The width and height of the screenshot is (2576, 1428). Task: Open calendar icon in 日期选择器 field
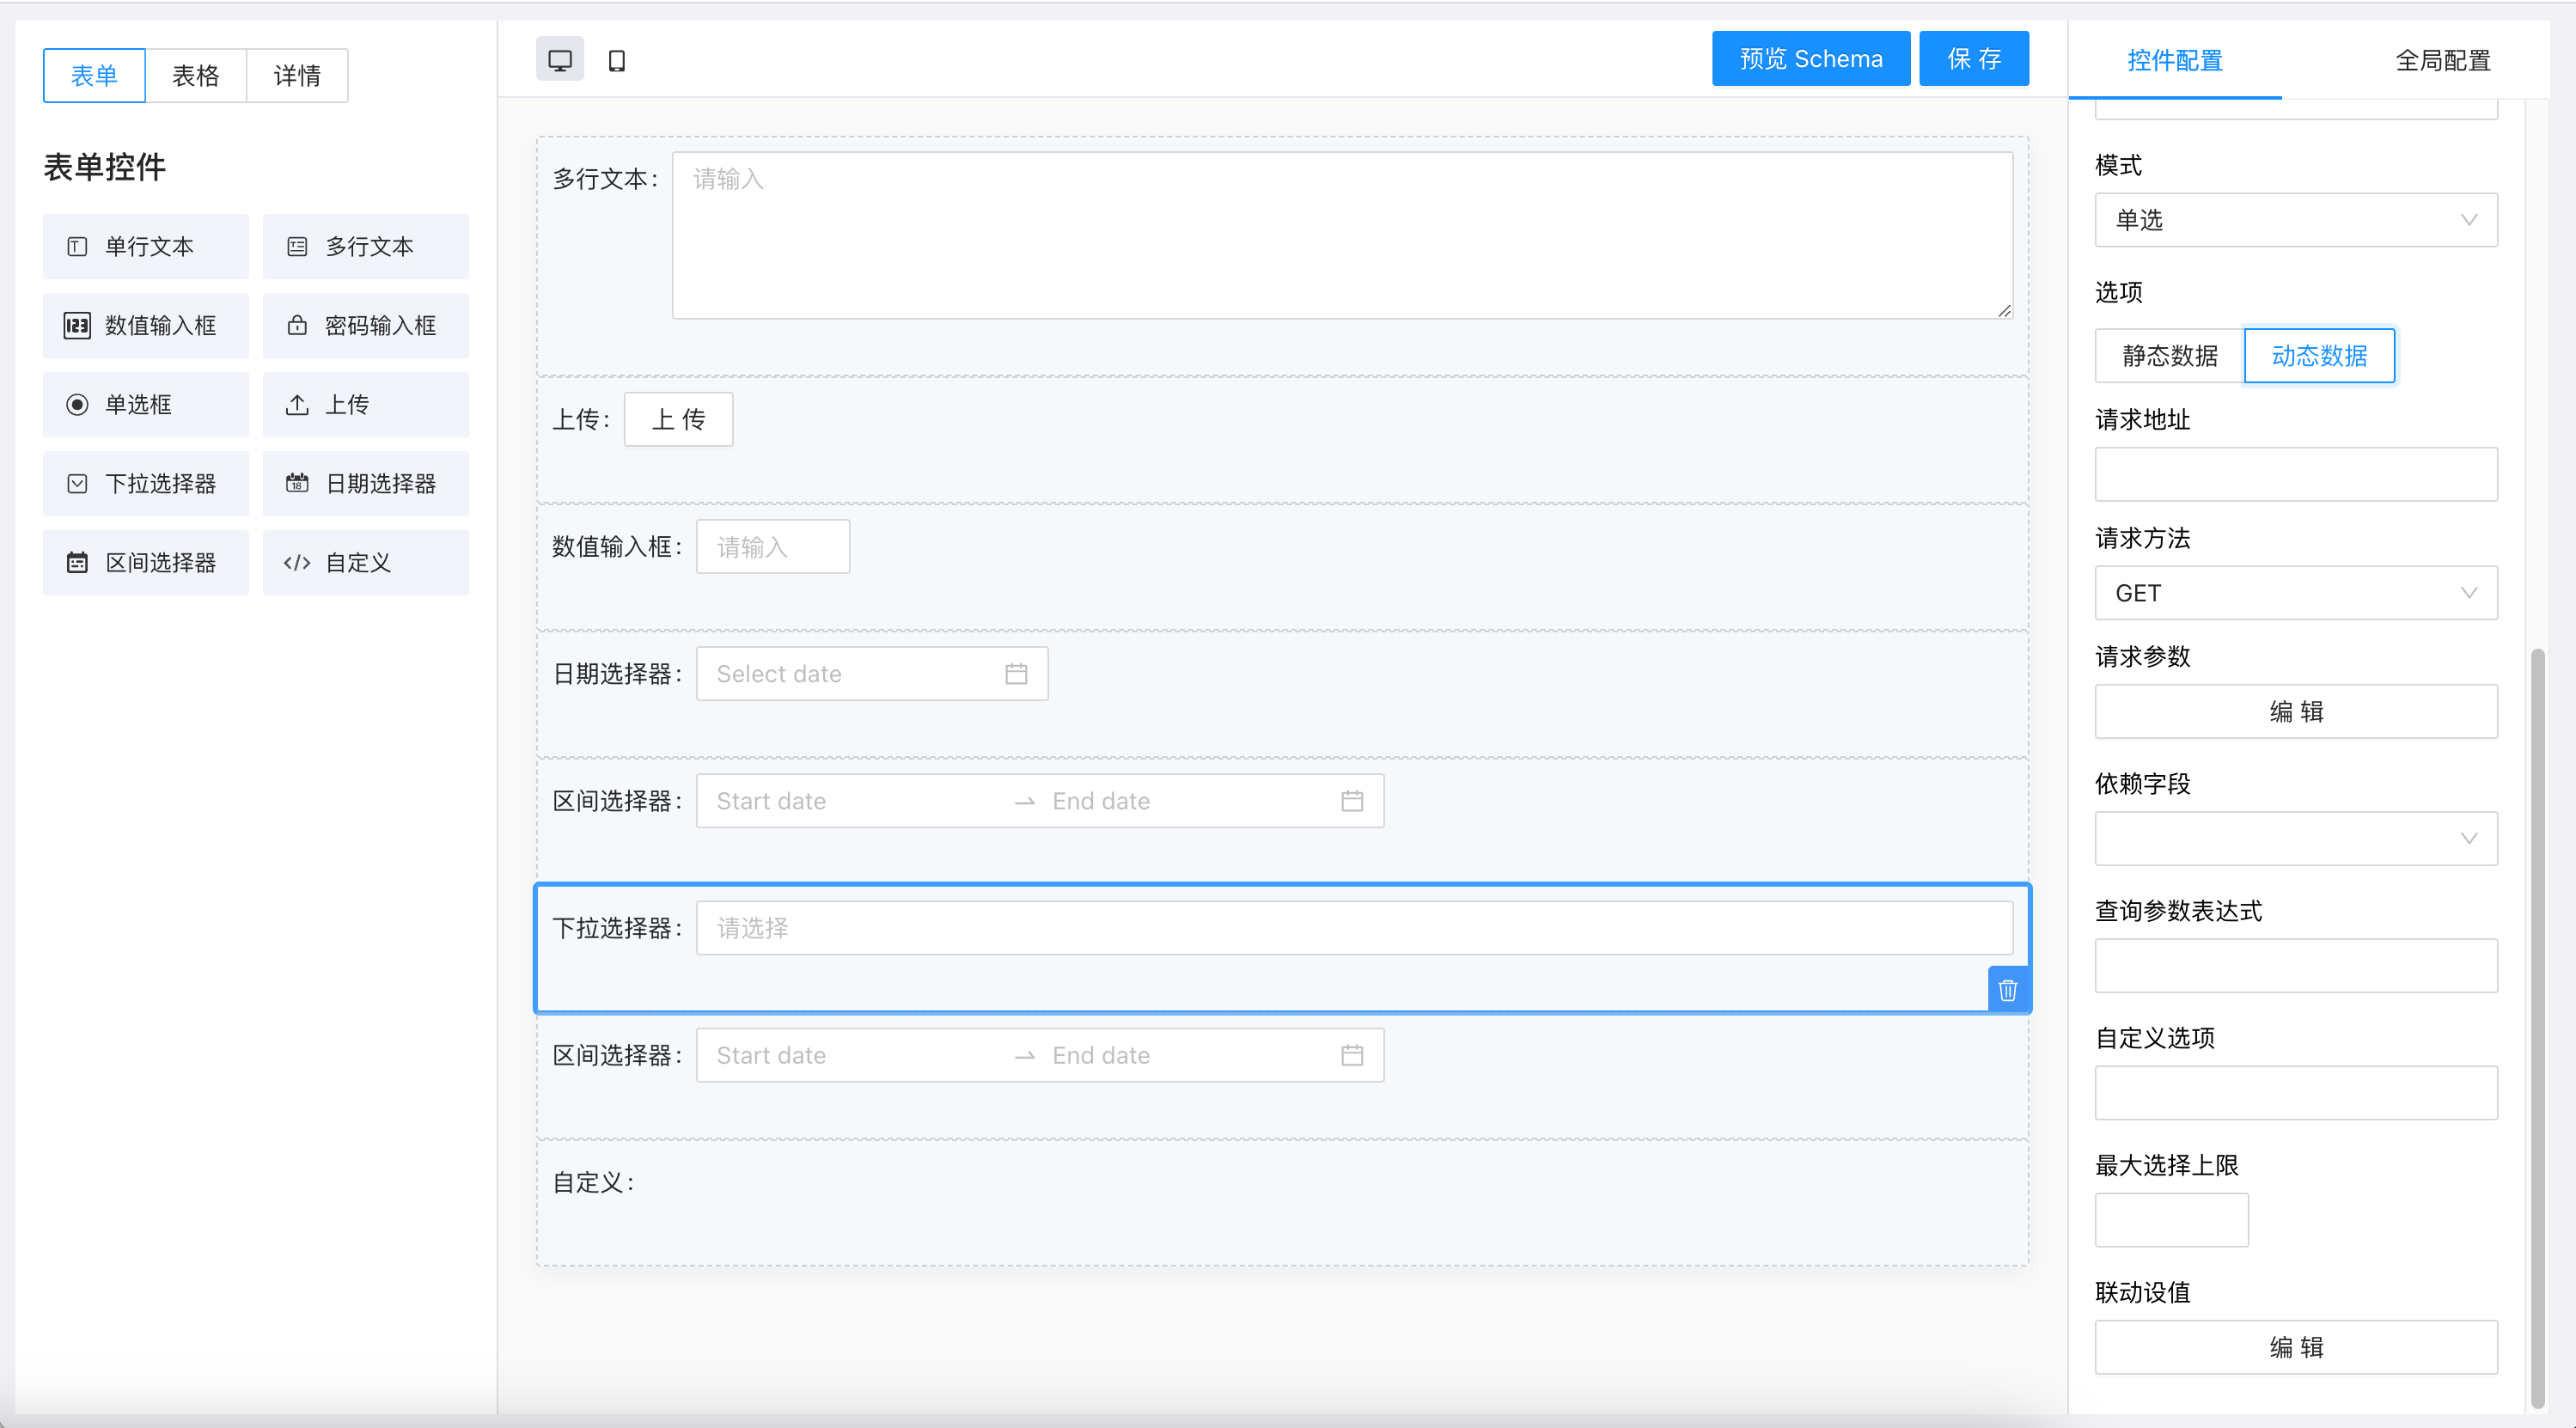pyautogui.click(x=1016, y=674)
